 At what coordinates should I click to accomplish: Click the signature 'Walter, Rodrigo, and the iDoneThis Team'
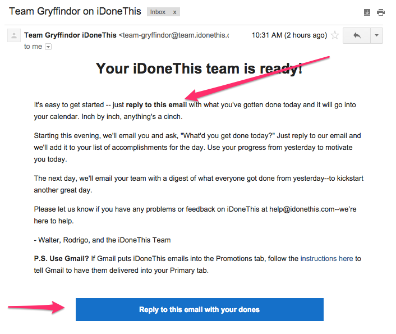click(x=104, y=240)
